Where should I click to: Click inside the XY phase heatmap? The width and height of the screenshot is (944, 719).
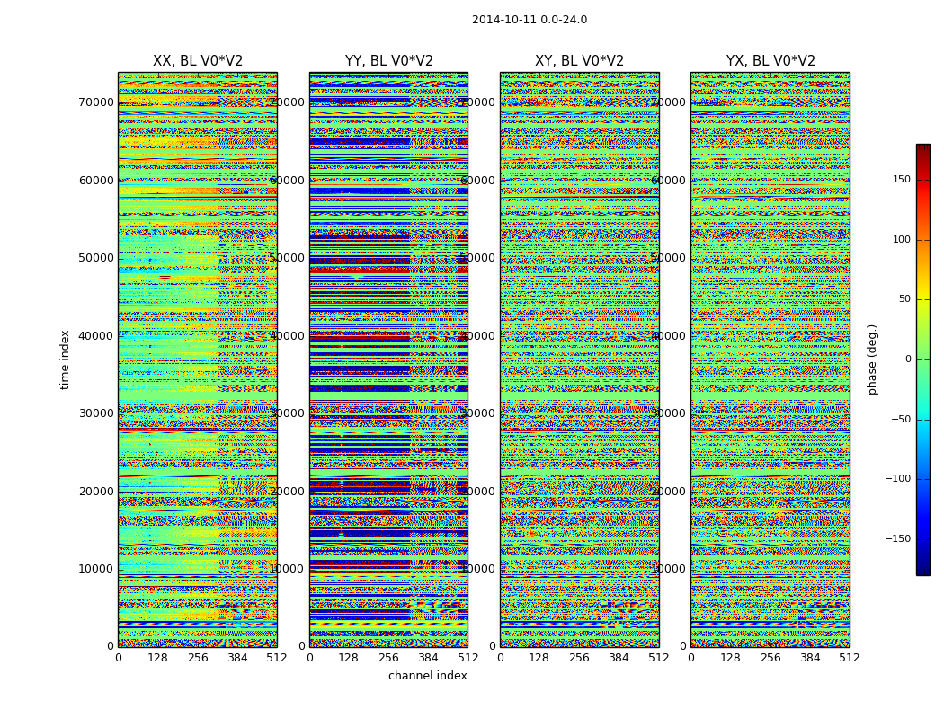(x=579, y=359)
